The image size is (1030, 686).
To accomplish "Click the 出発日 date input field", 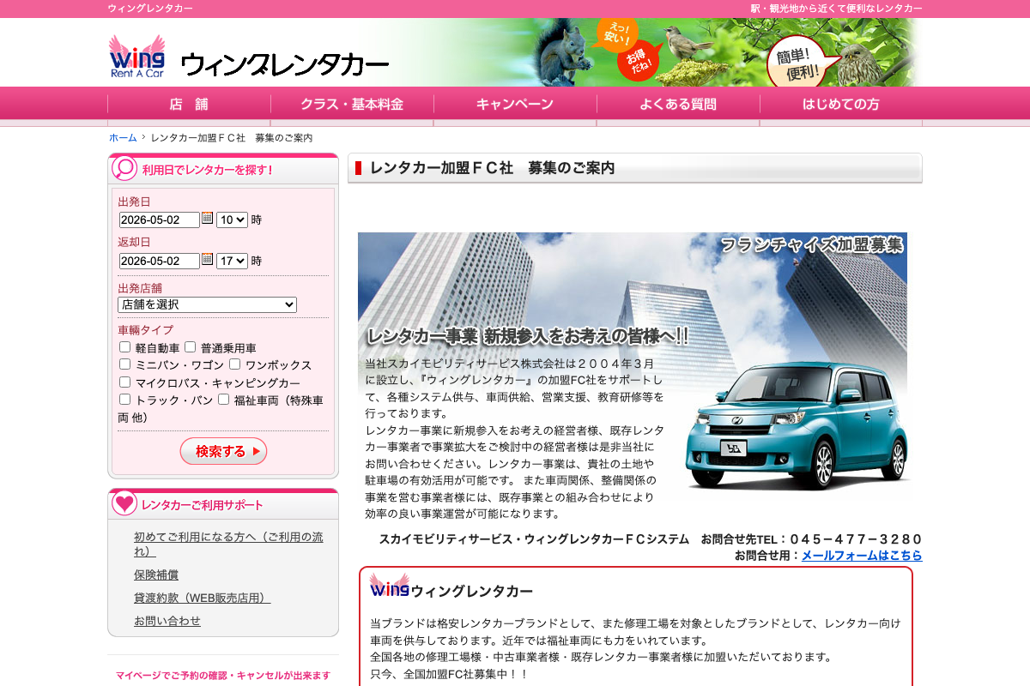I will 159,220.
